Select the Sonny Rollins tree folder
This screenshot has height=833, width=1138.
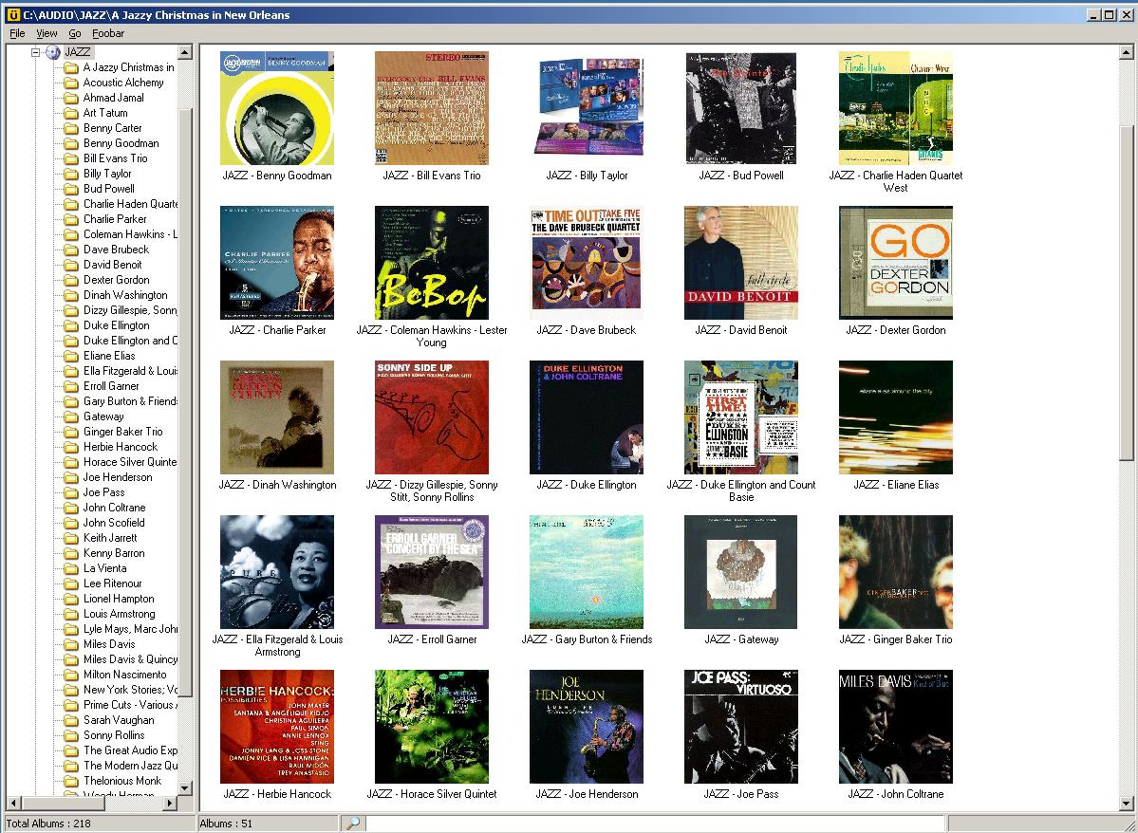[114, 736]
